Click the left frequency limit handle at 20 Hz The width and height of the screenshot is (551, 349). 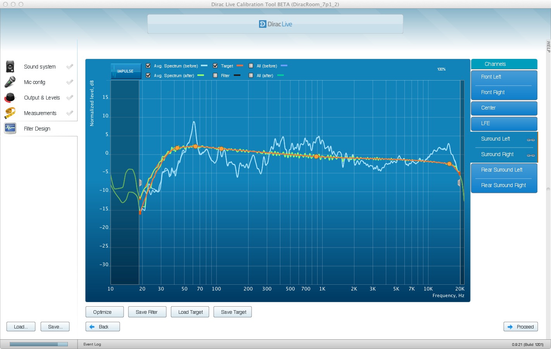click(140, 182)
